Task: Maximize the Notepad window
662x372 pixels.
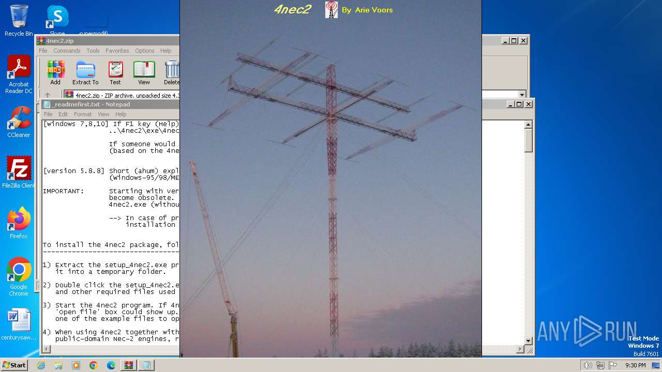Action: [x=519, y=104]
